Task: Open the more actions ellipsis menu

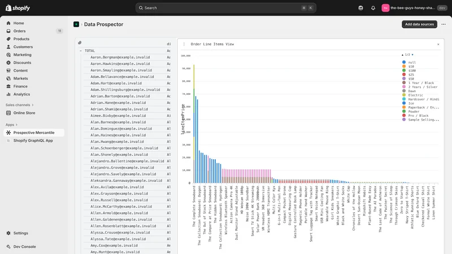Action: (x=444, y=24)
